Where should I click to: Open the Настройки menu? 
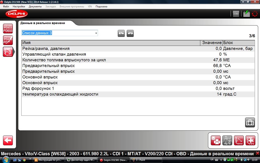[19, 7]
